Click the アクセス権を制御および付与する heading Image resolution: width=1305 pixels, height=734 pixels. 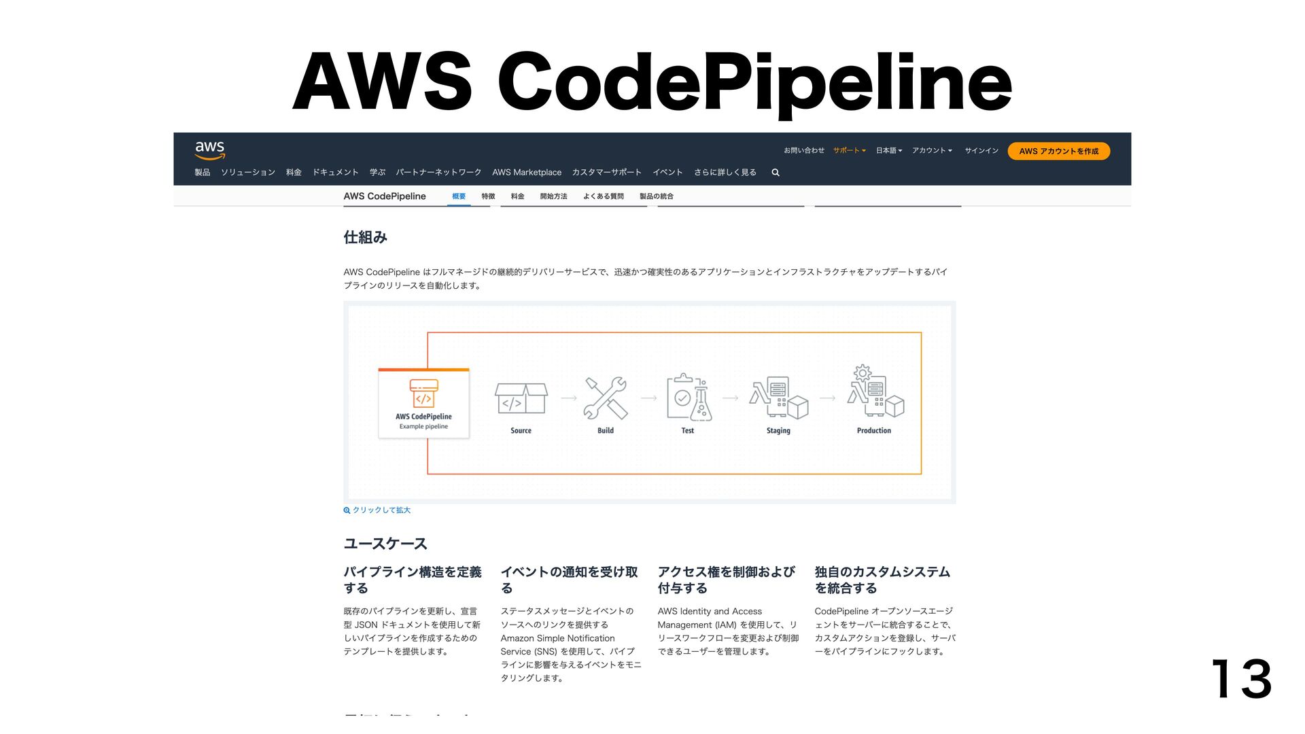(727, 580)
